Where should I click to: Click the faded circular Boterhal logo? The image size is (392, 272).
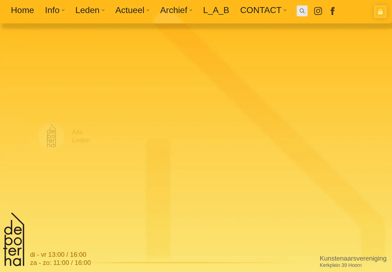click(51, 136)
